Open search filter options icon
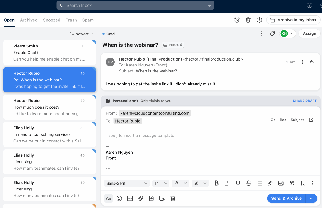 (x=209, y=5)
